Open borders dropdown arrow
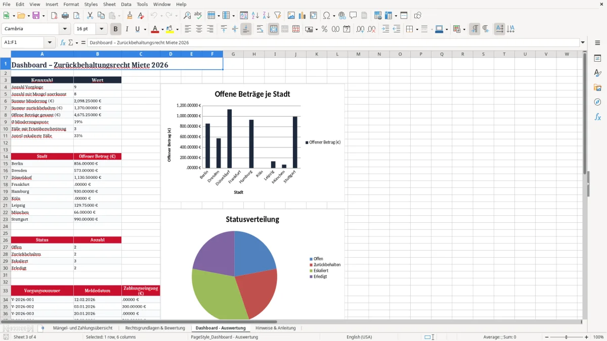The width and height of the screenshot is (607, 341). pos(417,29)
